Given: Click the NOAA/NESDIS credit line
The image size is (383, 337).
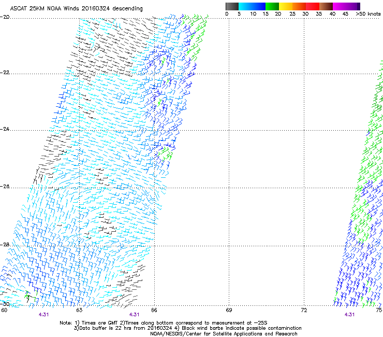Looking at the screenshot, I should point(224,334).
